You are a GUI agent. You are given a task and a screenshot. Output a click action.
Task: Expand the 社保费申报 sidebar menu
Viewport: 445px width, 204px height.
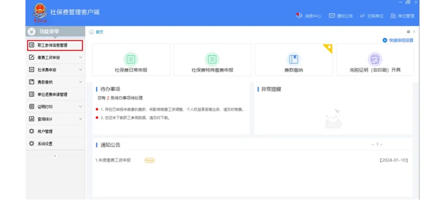(x=80, y=70)
